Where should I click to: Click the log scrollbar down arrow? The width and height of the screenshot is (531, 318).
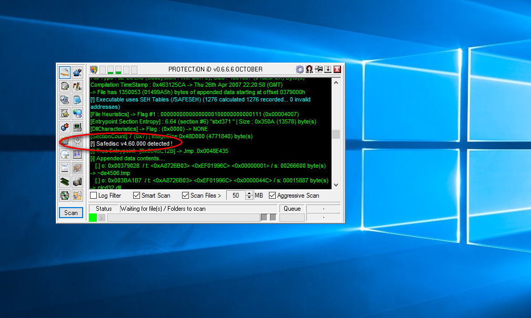click(336, 184)
